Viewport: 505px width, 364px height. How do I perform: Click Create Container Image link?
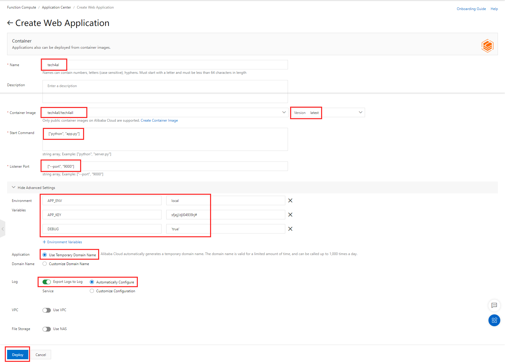159,120
